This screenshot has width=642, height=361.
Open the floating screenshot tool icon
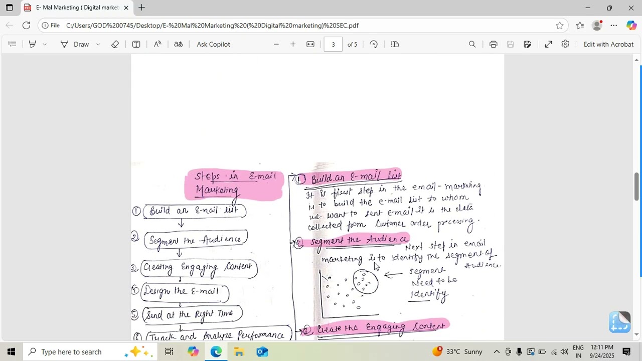(x=620, y=322)
